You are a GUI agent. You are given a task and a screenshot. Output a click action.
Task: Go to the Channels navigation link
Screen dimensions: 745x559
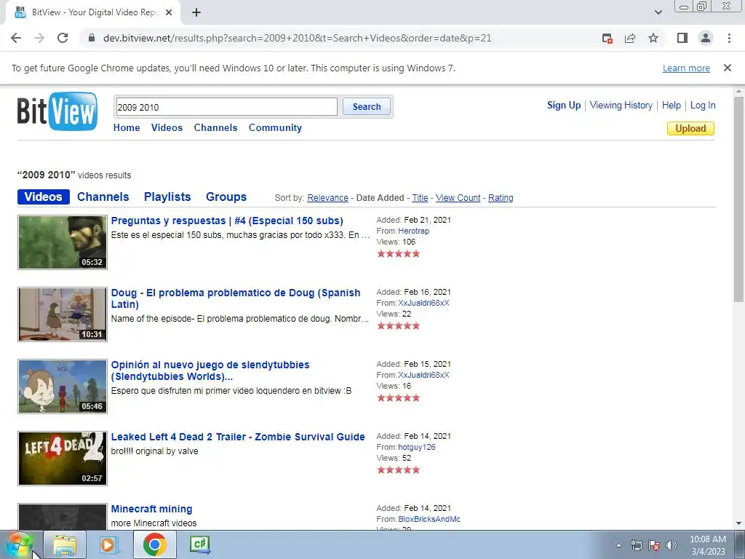tap(215, 128)
